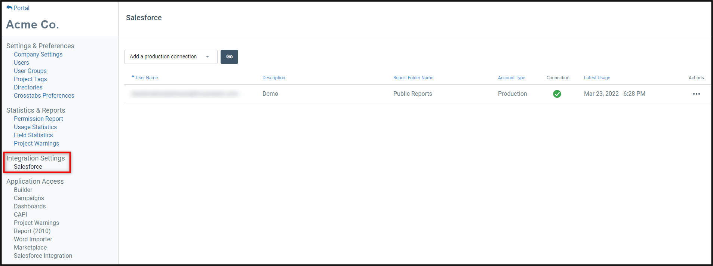713x266 pixels.
Task: Sort by Description column header
Action: [274, 78]
